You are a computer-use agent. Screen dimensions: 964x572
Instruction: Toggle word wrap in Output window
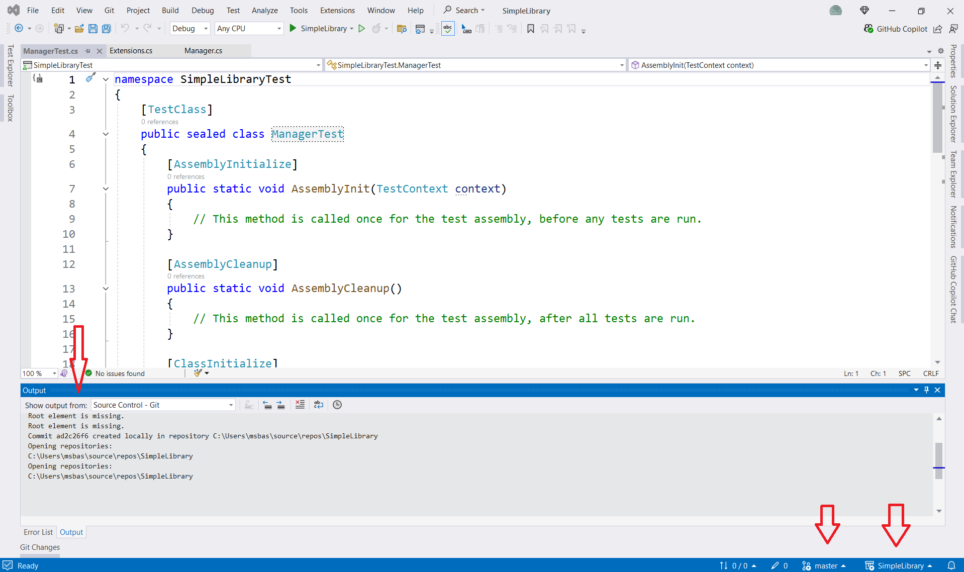coord(319,405)
